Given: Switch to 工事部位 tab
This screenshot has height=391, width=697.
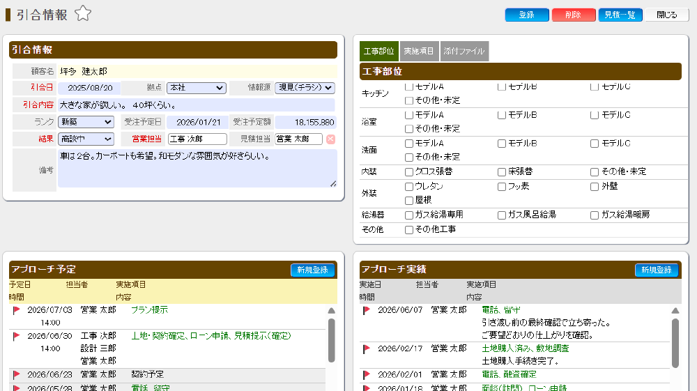Looking at the screenshot, I should pyautogui.click(x=378, y=51).
